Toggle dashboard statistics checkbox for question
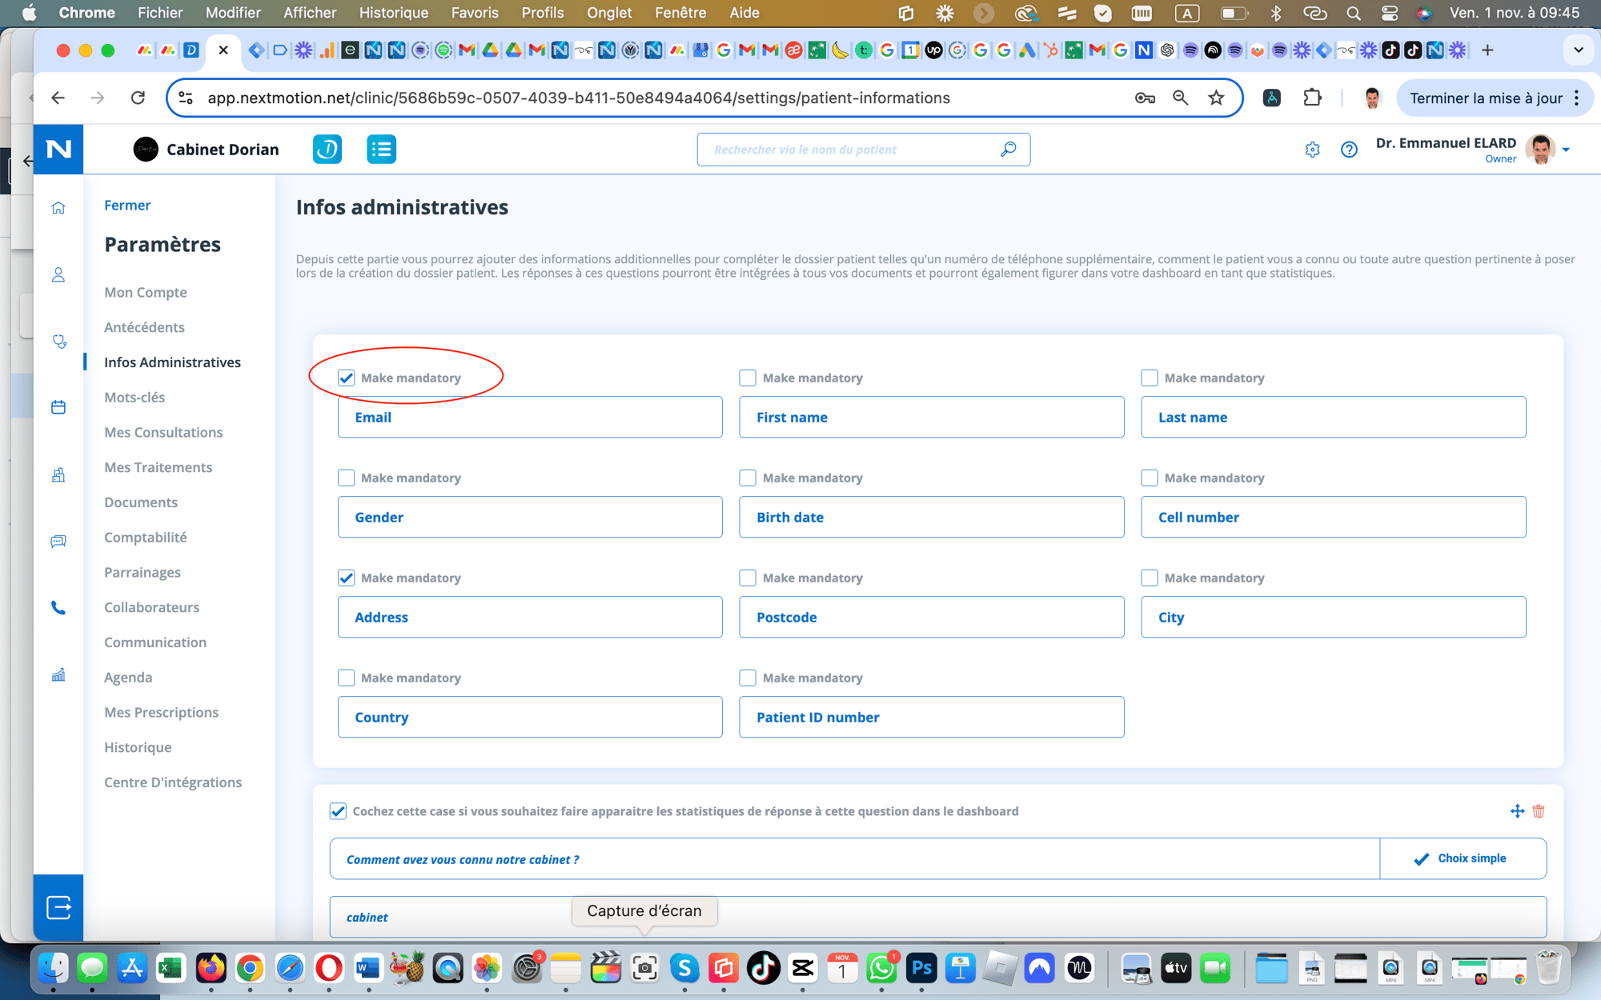The height and width of the screenshot is (1000, 1601). coord(338,811)
